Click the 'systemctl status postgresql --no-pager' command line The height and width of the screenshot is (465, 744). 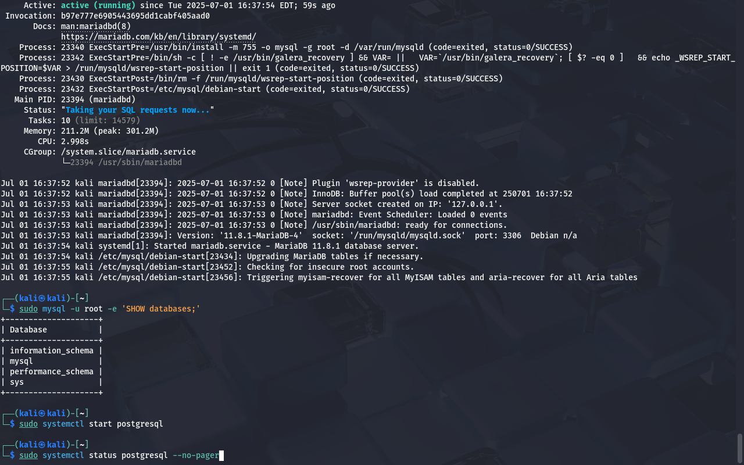(x=119, y=455)
